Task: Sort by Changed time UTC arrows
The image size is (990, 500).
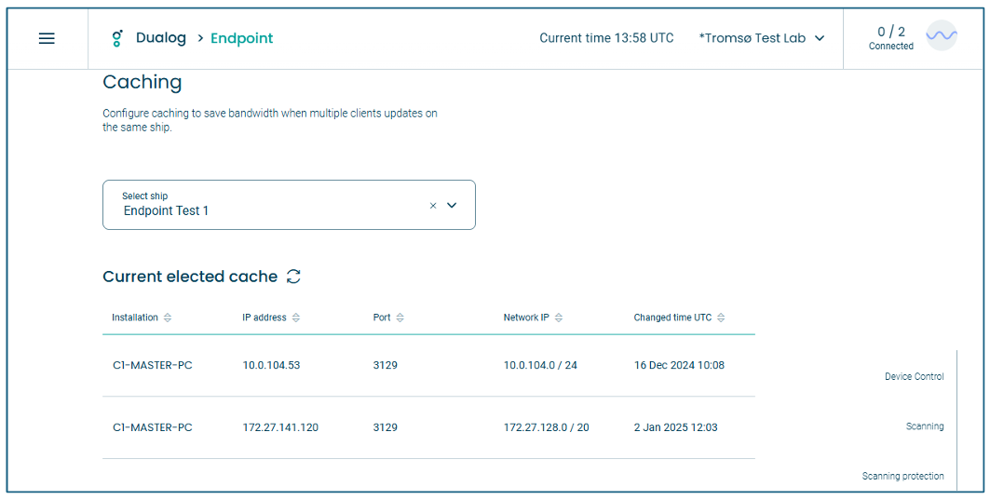Action: [721, 318]
